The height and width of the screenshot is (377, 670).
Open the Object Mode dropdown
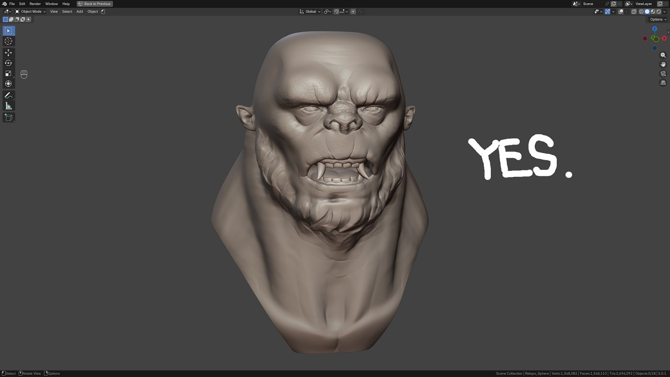[x=30, y=12]
